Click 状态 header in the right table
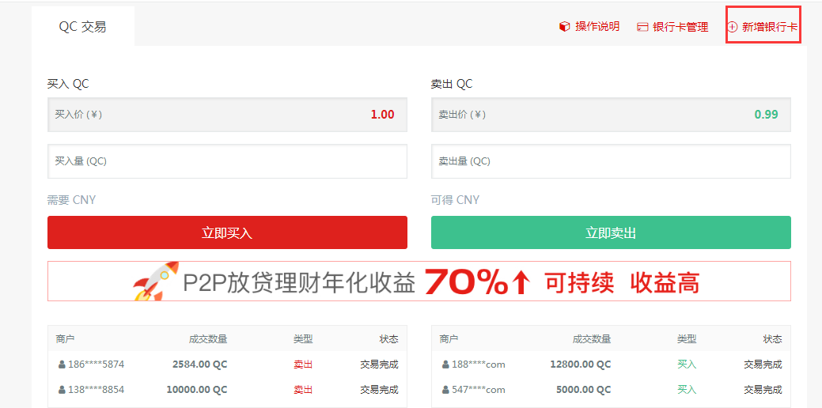Image resolution: width=822 pixels, height=408 pixels. (773, 339)
